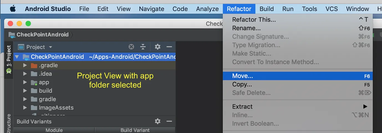The height and width of the screenshot is (133, 382).
Task: Select the ImageAssets folder row
Action: coord(94,108)
